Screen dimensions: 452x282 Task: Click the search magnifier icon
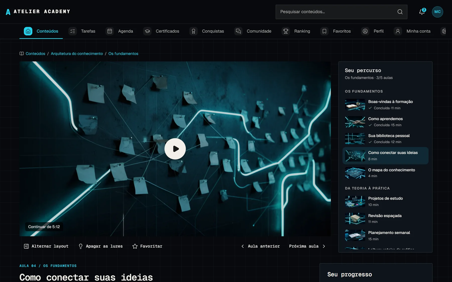pos(400,12)
